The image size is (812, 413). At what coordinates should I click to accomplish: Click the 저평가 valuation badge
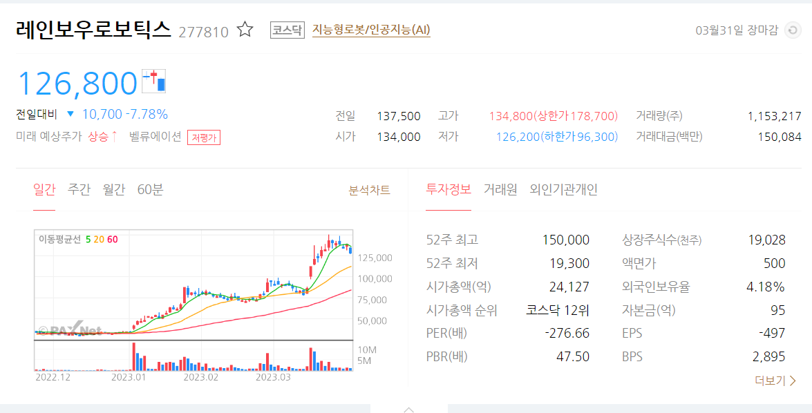tap(204, 137)
